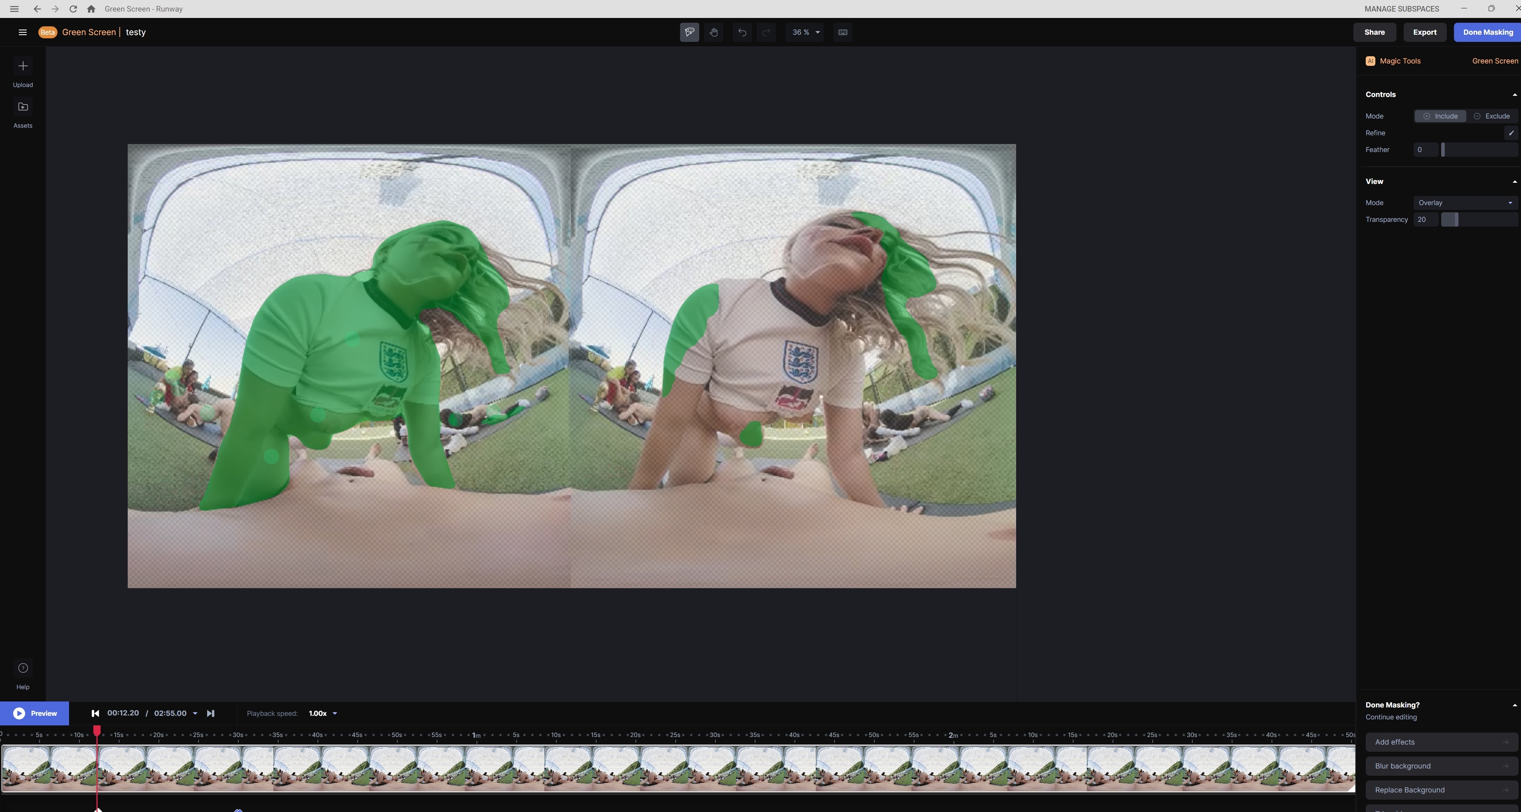Image resolution: width=1521 pixels, height=812 pixels.
Task: Reload the Green Screen page
Action: 73,9
